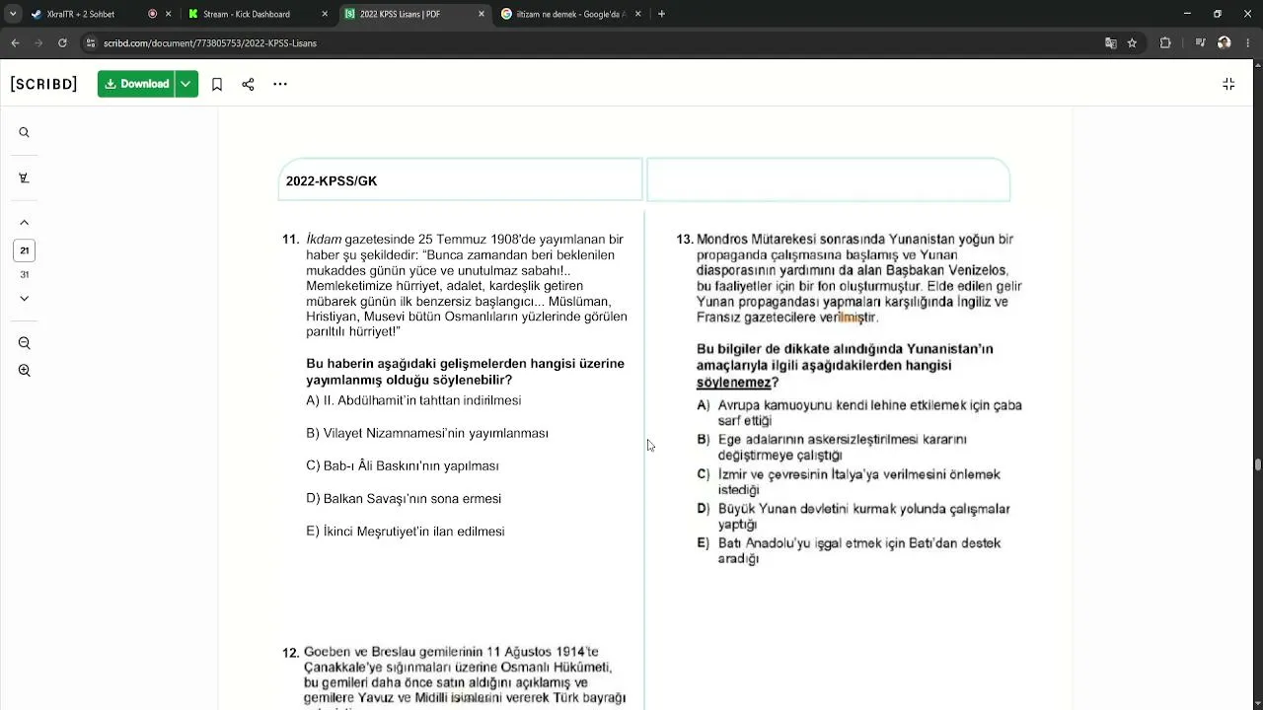Screen dimensions: 1263x710
Task: Click the question number 13.
Action: [685, 240]
